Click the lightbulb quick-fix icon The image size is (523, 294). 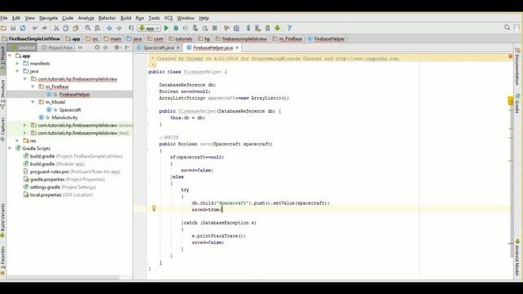coord(154,208)
